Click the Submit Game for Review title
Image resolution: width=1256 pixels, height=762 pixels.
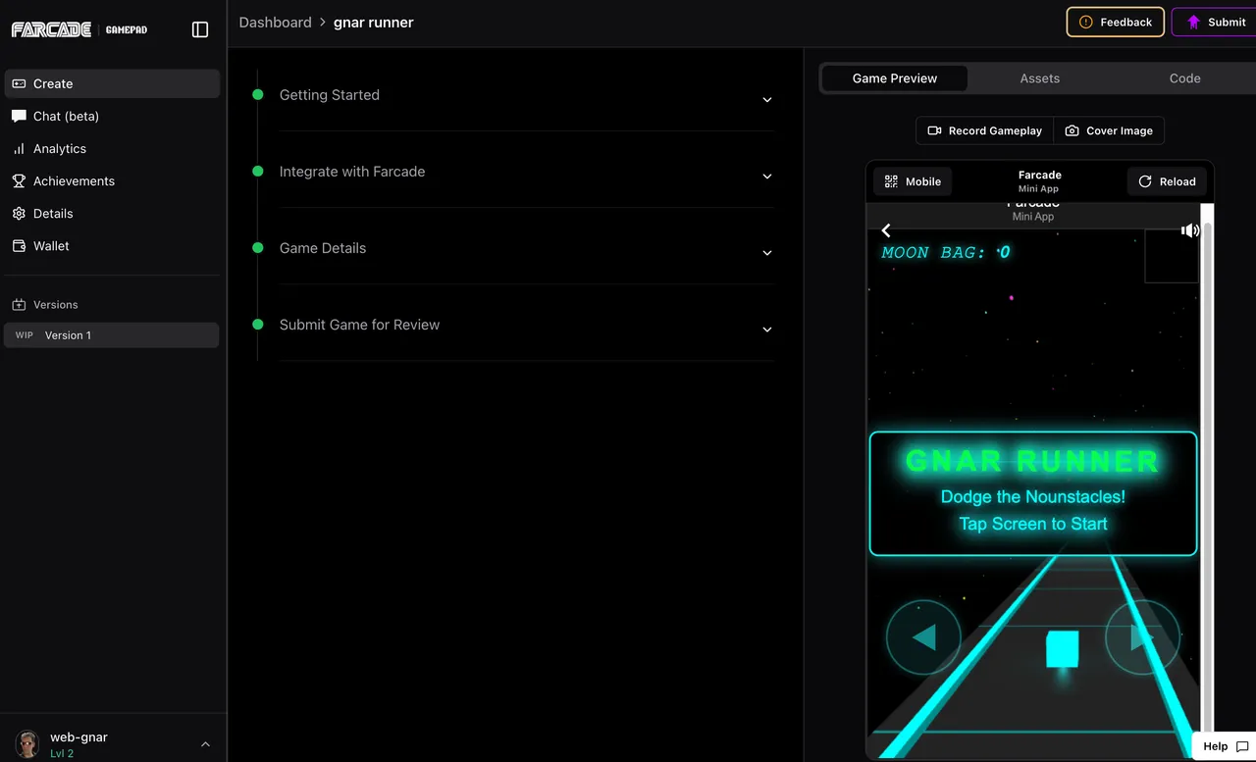coord(359,325)
